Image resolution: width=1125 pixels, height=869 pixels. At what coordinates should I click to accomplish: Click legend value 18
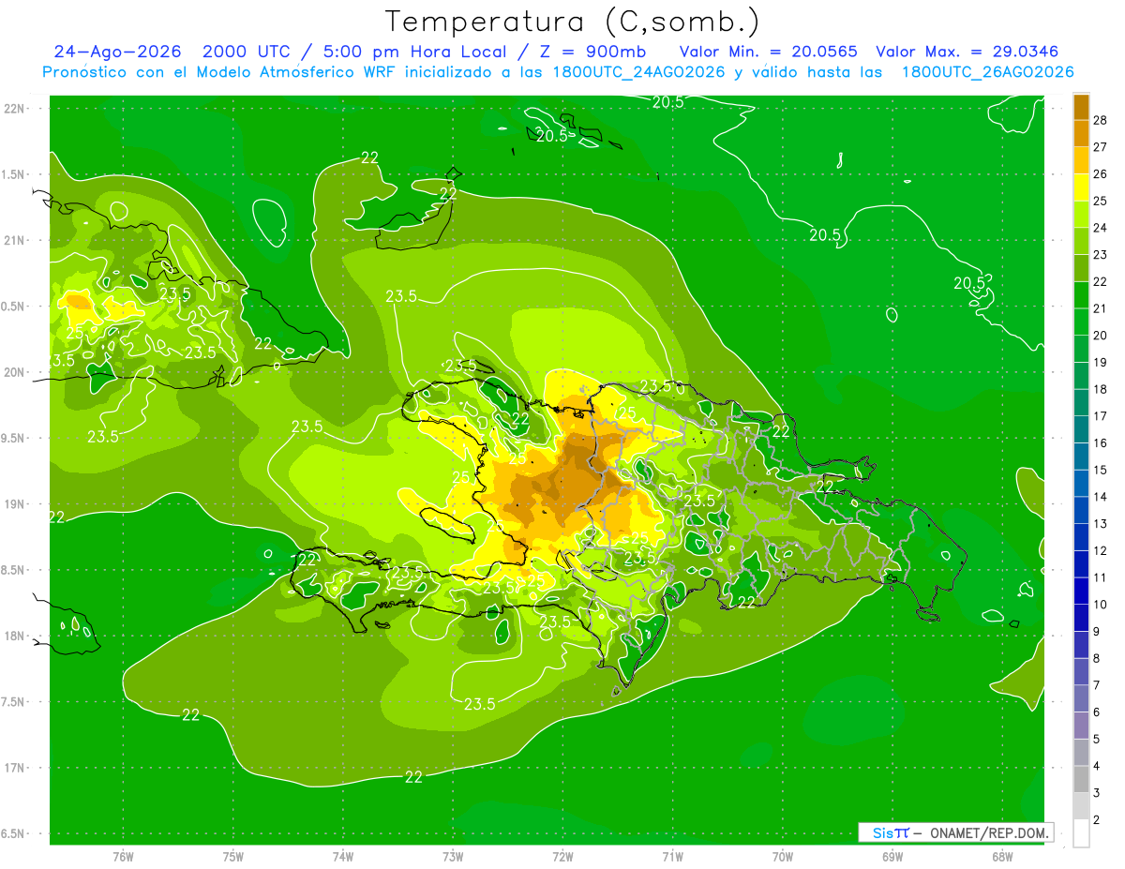(x=1101, y=389)
